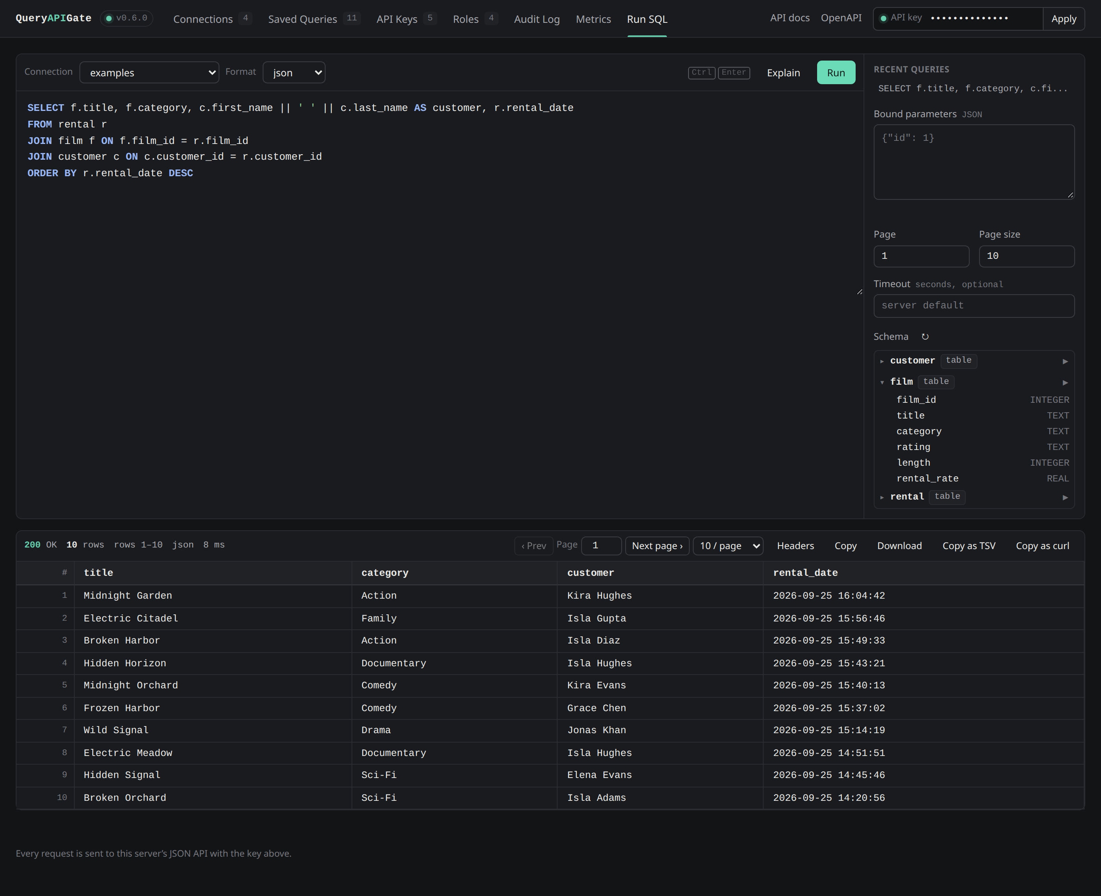Click the Copy results button

tap(845, 546)
